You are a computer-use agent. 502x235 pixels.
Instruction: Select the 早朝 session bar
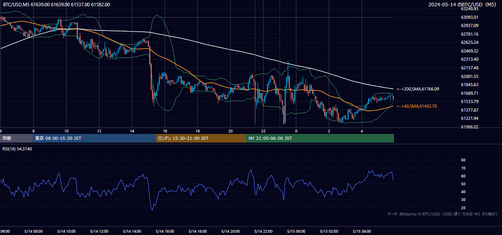(16, 138)
